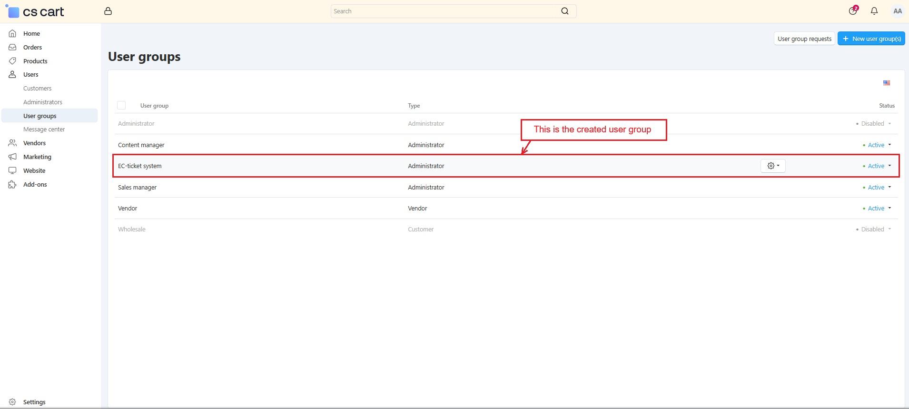
Task: Open gear dropdown for EC-ticket system
Action: pos(773,166)
